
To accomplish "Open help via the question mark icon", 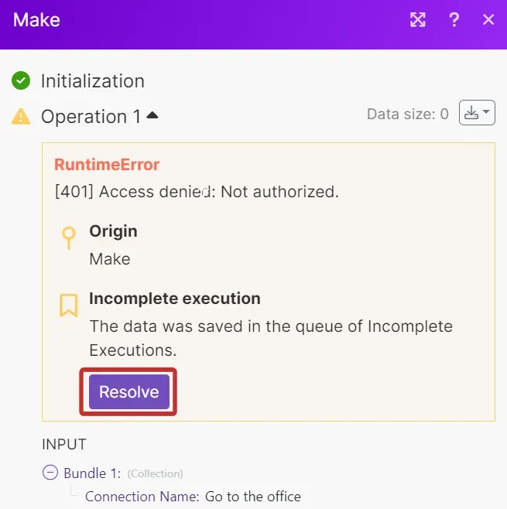I will tap(454, 20).
